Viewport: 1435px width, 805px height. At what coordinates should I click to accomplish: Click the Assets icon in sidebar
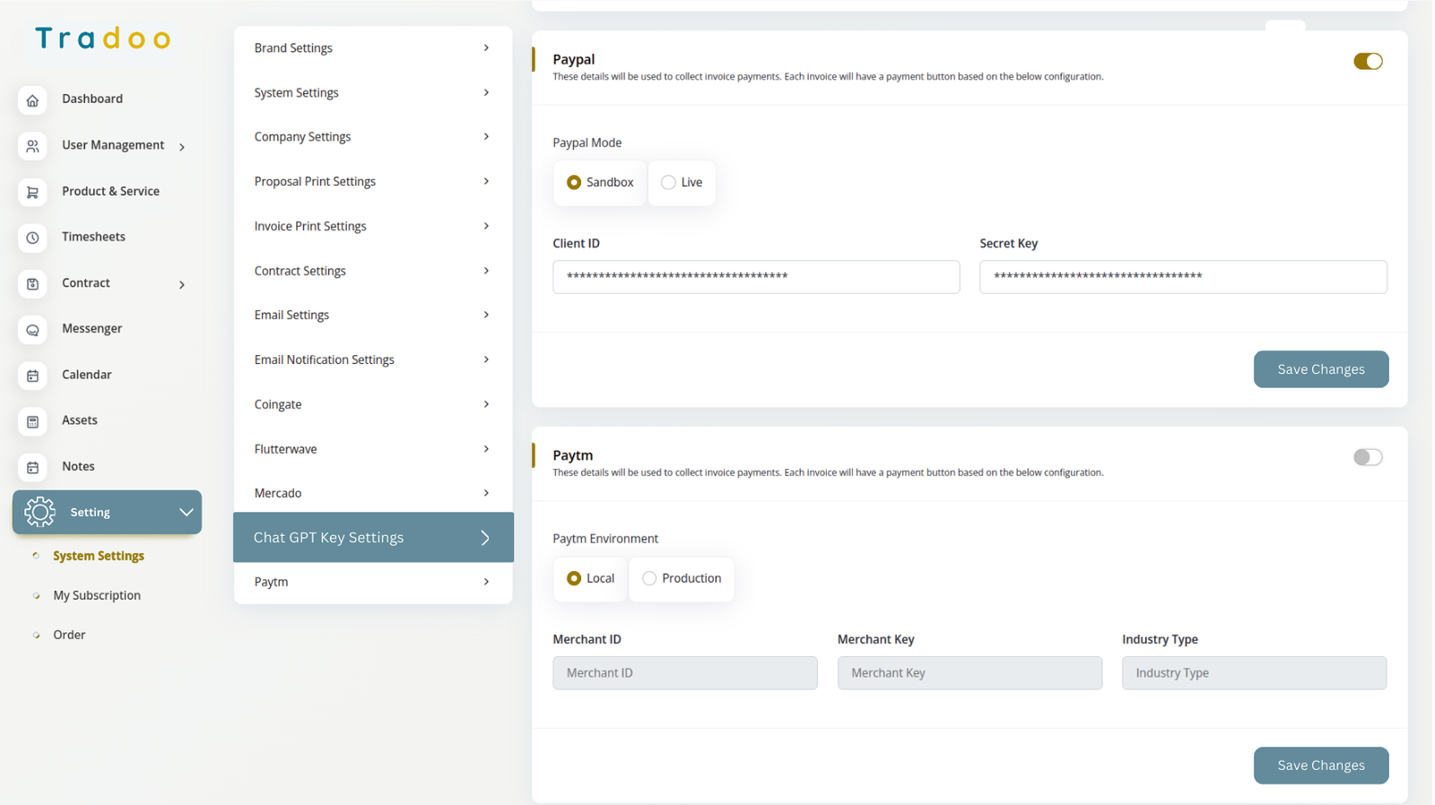[x=32, y=421]
